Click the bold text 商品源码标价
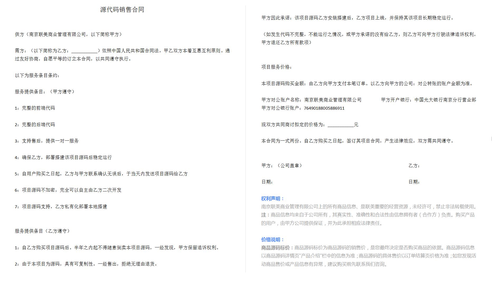Screen dimensions: 492x285 click(x=276, y=247)
